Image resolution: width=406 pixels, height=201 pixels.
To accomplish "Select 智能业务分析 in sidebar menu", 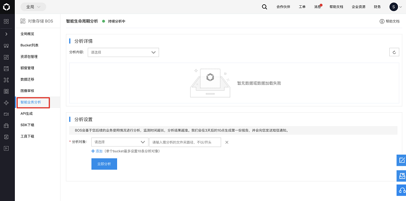I will pos(31,102).
